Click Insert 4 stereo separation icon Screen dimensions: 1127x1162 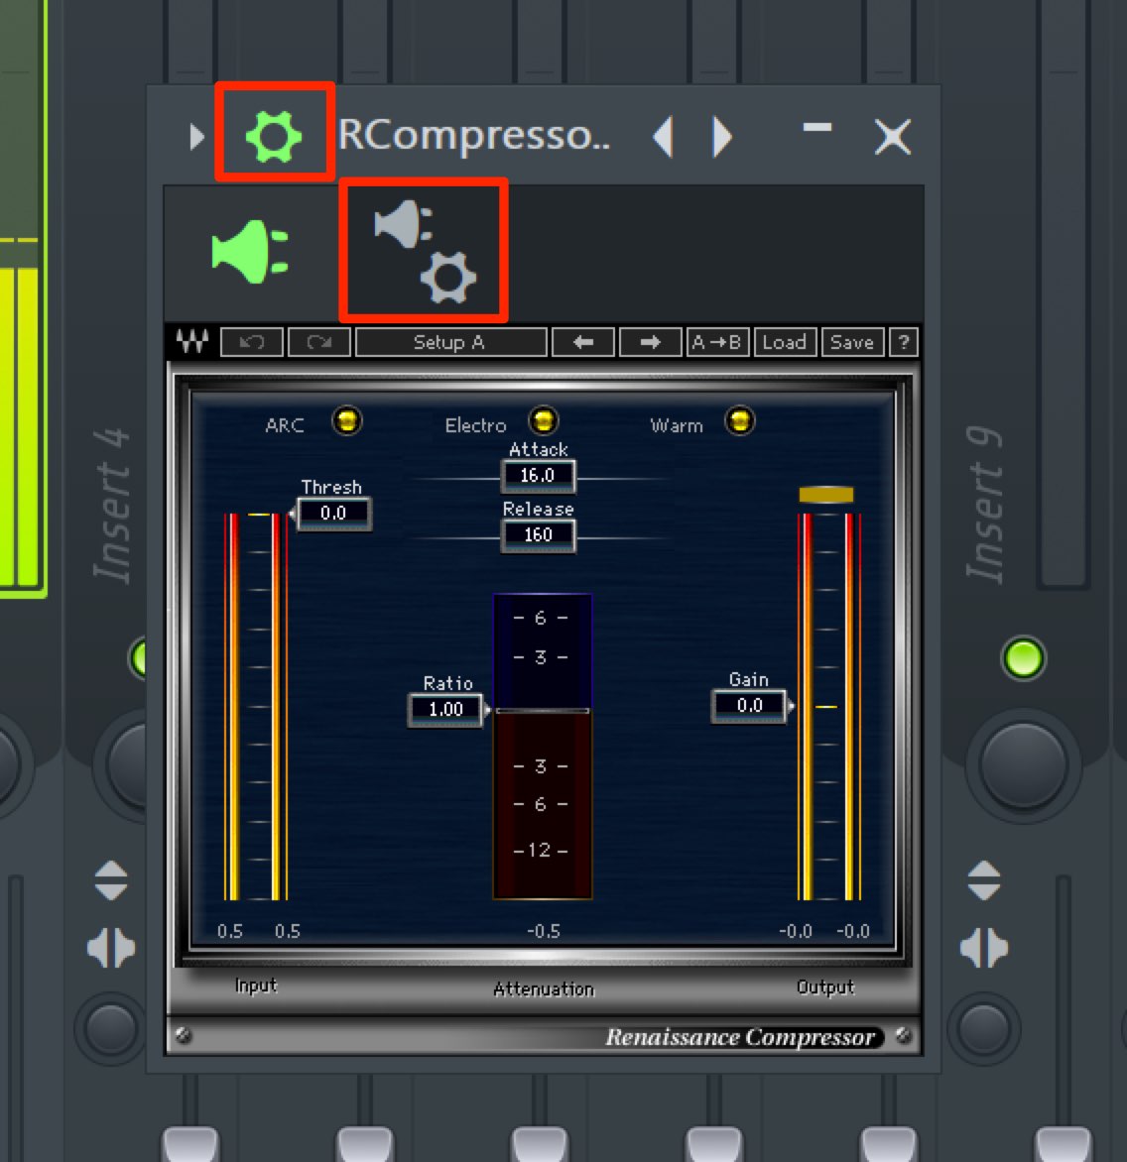click(111, 948)
